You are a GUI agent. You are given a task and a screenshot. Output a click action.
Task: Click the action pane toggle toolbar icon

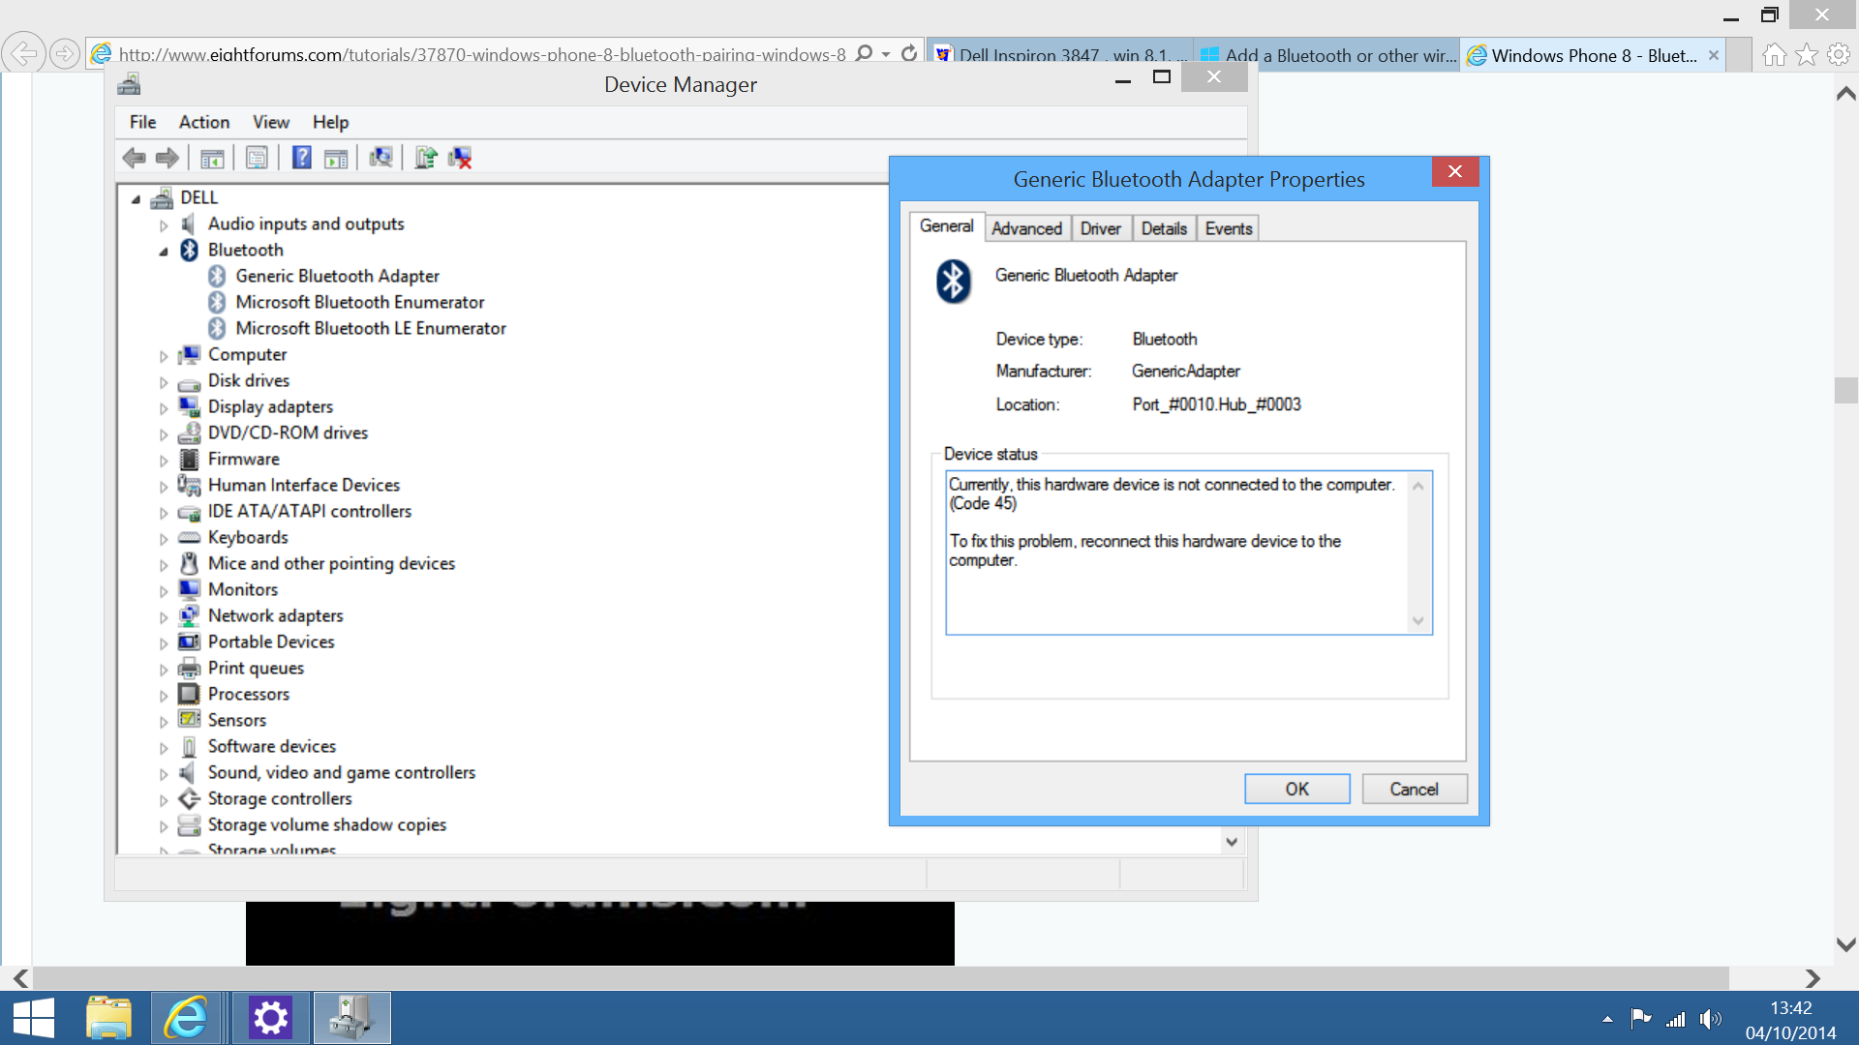coord(336,158)
